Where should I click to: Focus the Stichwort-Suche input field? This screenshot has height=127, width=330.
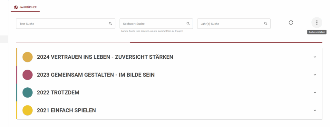156,24
